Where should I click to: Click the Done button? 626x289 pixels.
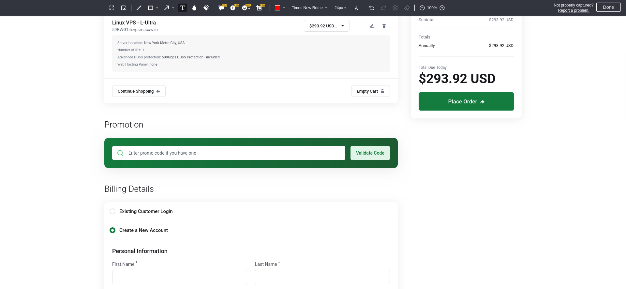click(x=608, y=7)
